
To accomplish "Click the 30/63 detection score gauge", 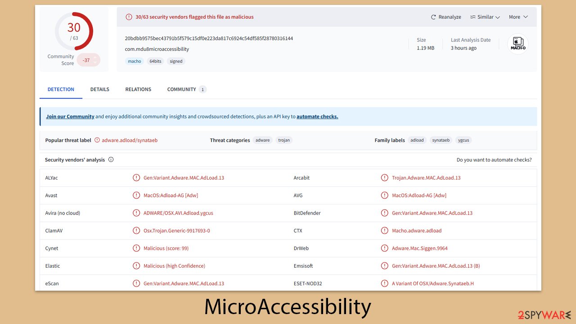I will [74, 31].
